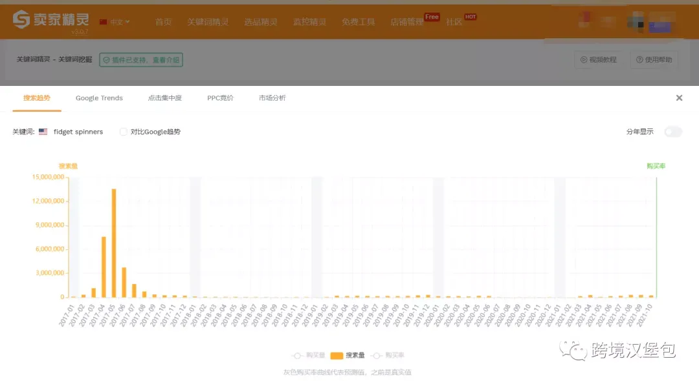Open 店铺管理 menu
The width and height of the screenshot is (699, 381).
(406, 22)
